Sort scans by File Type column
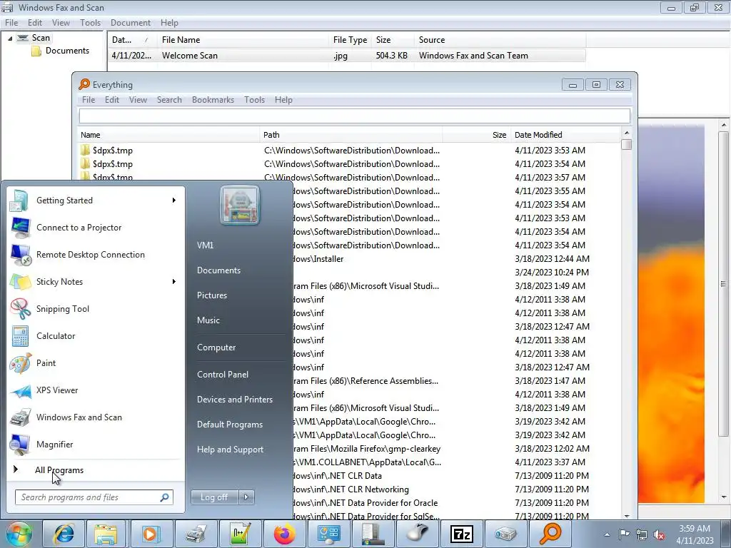Screen dimensions: 731x548 350,40
